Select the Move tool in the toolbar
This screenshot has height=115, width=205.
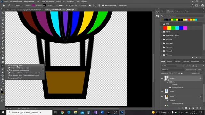[x=3, y=13]
